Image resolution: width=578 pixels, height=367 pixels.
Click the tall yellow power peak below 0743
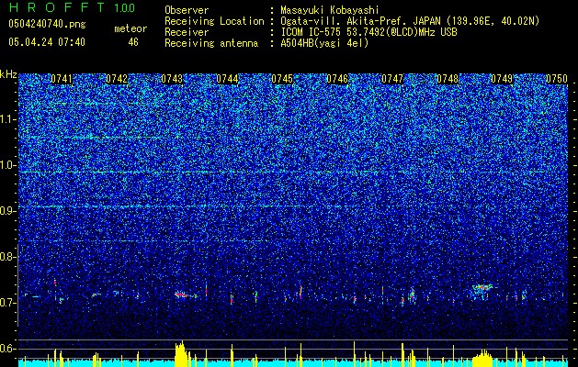181,353
